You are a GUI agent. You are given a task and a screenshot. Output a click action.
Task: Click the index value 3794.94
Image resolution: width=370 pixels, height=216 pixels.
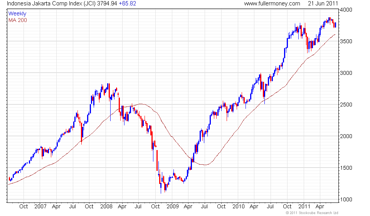pyautogui.click(x=107, y=3)
